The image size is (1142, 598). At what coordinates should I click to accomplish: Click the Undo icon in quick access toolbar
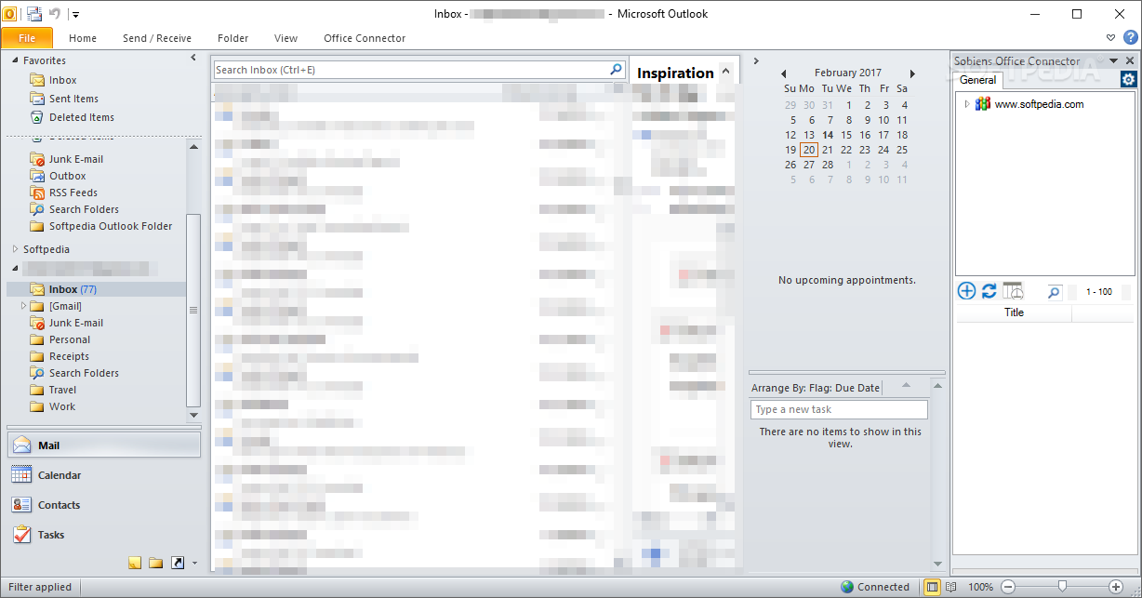click(x=54, y=14)
